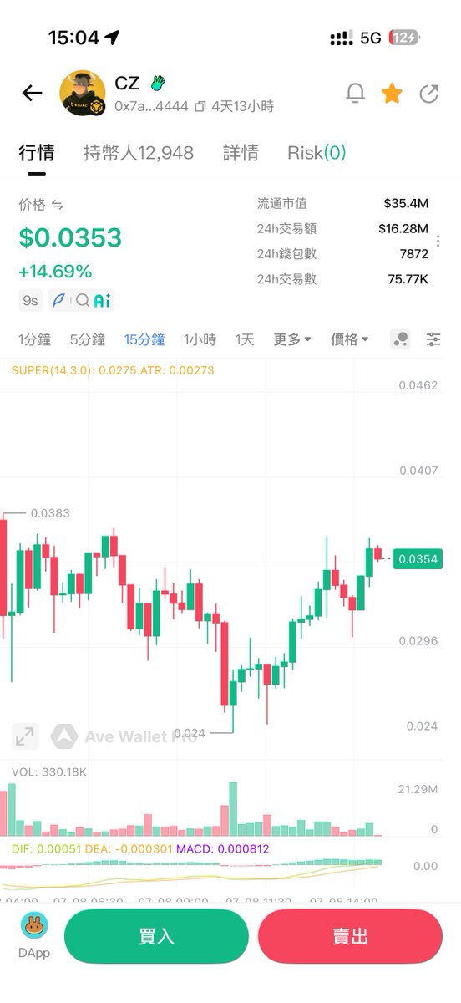Image resolution: width=461 pixels, height=1003 pixels.
Task: Click the 0.0354 current price marker
Action: [x=418, y=559]
